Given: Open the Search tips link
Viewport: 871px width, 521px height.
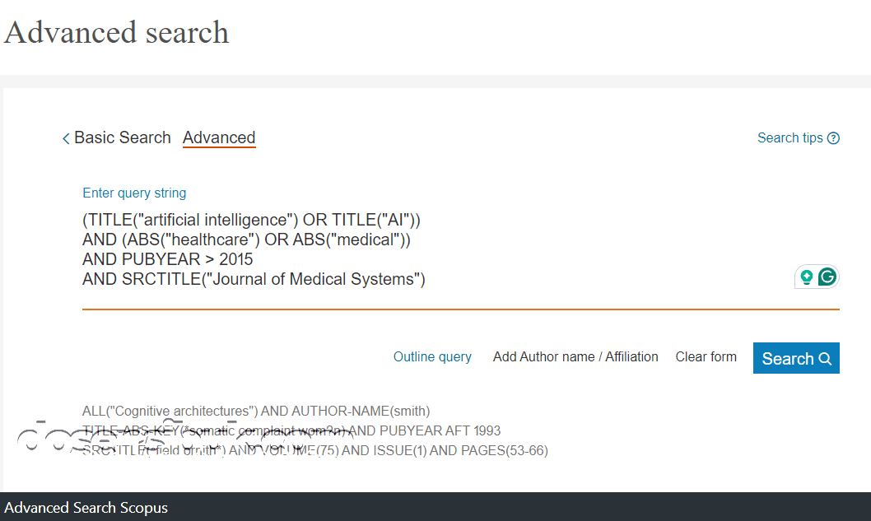Looking at the screenshot, I should pyautogui.click(x=789, y=137).
